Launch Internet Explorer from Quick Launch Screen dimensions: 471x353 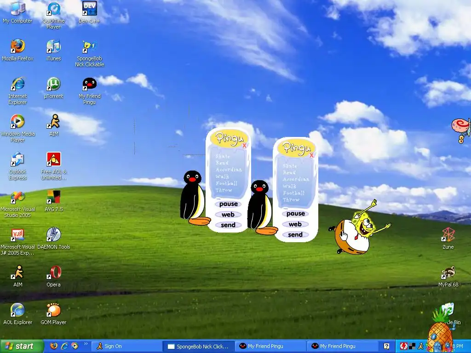[64, 346]
